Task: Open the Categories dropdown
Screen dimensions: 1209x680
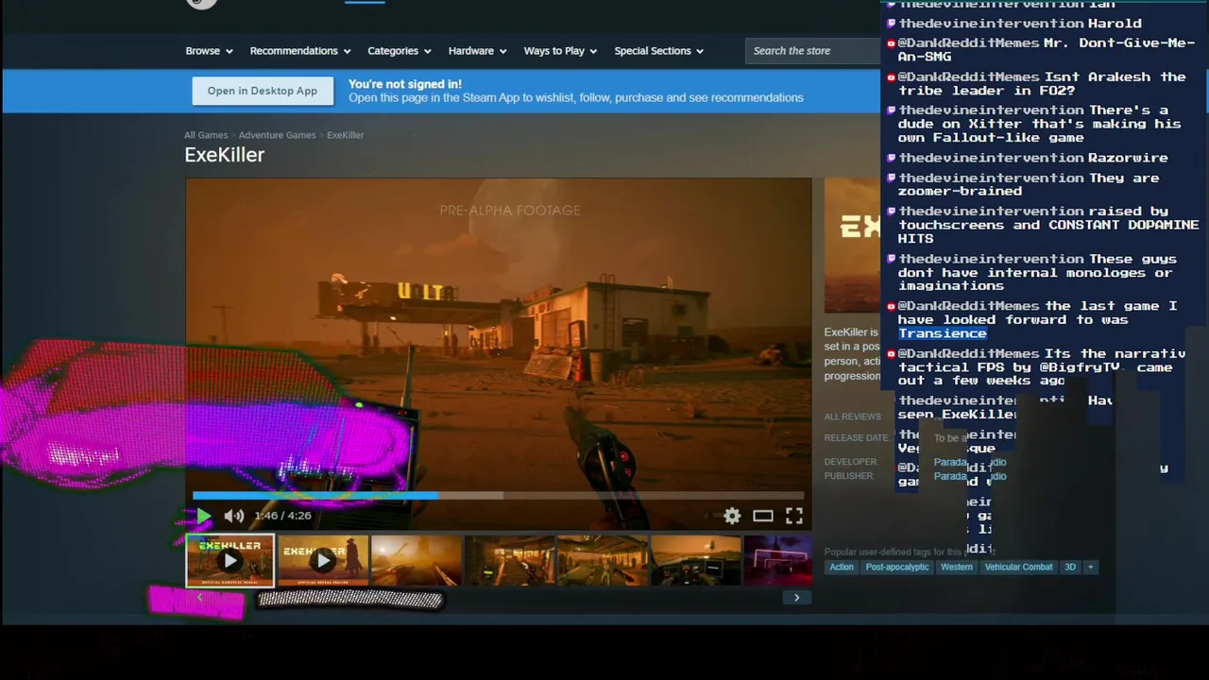Action: coord(400,51)
